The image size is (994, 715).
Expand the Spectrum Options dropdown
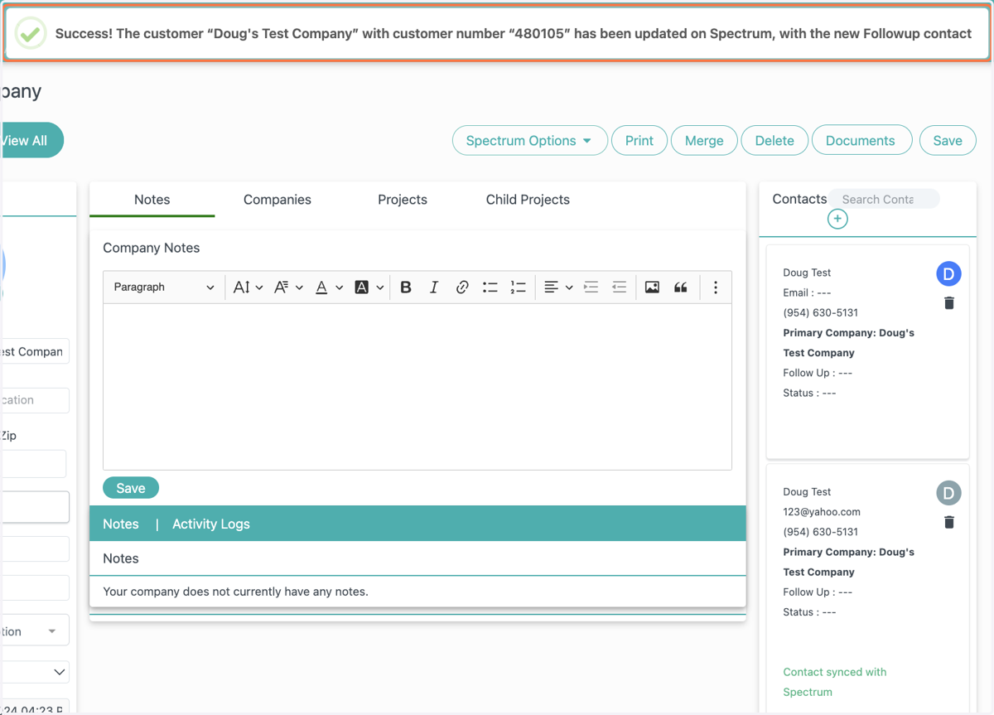pos(529,141)
